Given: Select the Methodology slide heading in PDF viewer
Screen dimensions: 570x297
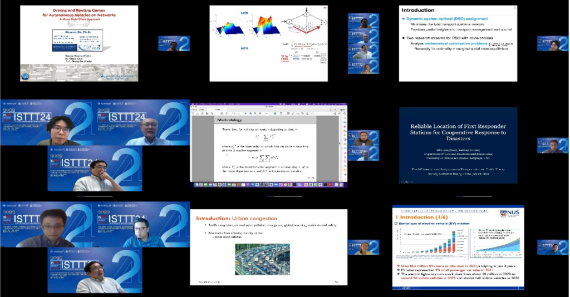Looking at the screenshot, I should pos(229,120).
